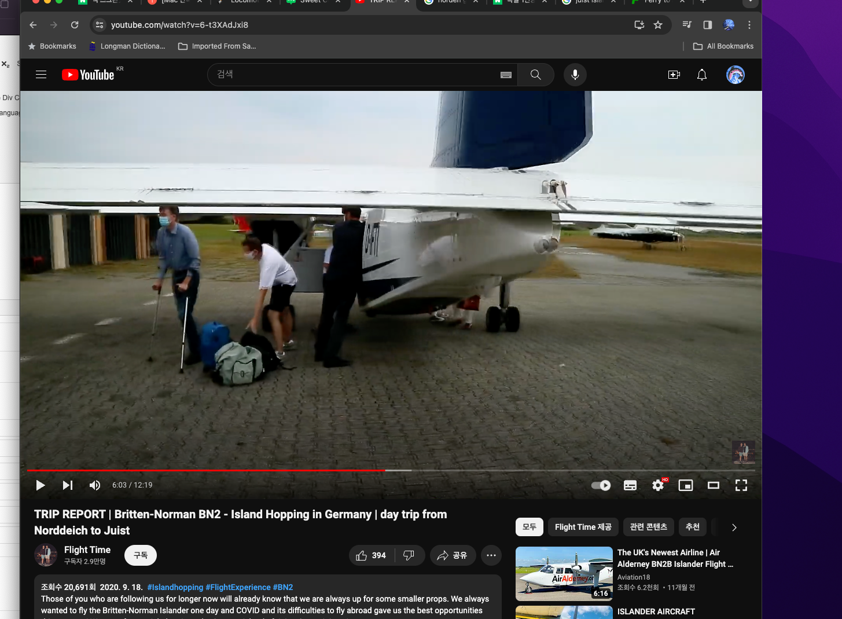Click the channel watermark in video corner
Viewport: 842px width, 619px height.
pos(744,452)
